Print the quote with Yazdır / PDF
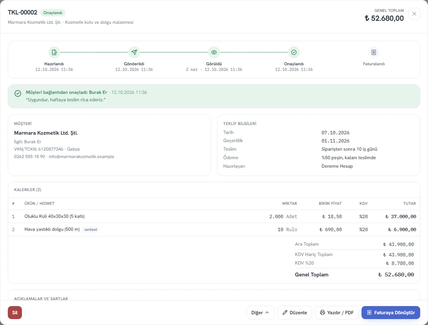Viewport: 428px width, 325px height. 337,312
